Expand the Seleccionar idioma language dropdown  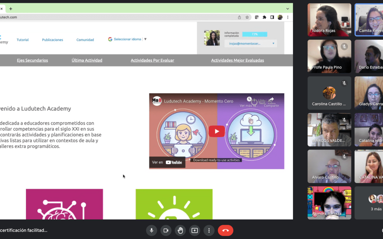pyautogui.click(x=130, y=39)
